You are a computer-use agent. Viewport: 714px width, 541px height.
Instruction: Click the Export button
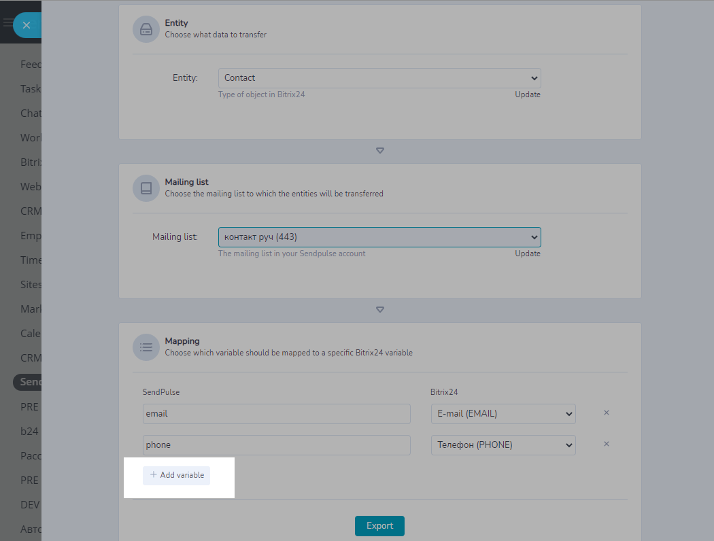coord(379,526)
